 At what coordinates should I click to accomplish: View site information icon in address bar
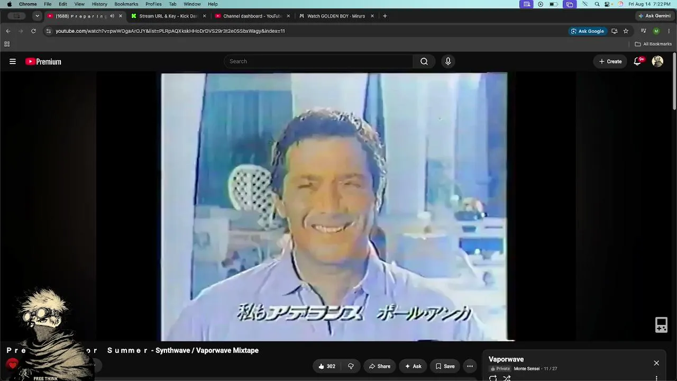(x=49, y=31)
